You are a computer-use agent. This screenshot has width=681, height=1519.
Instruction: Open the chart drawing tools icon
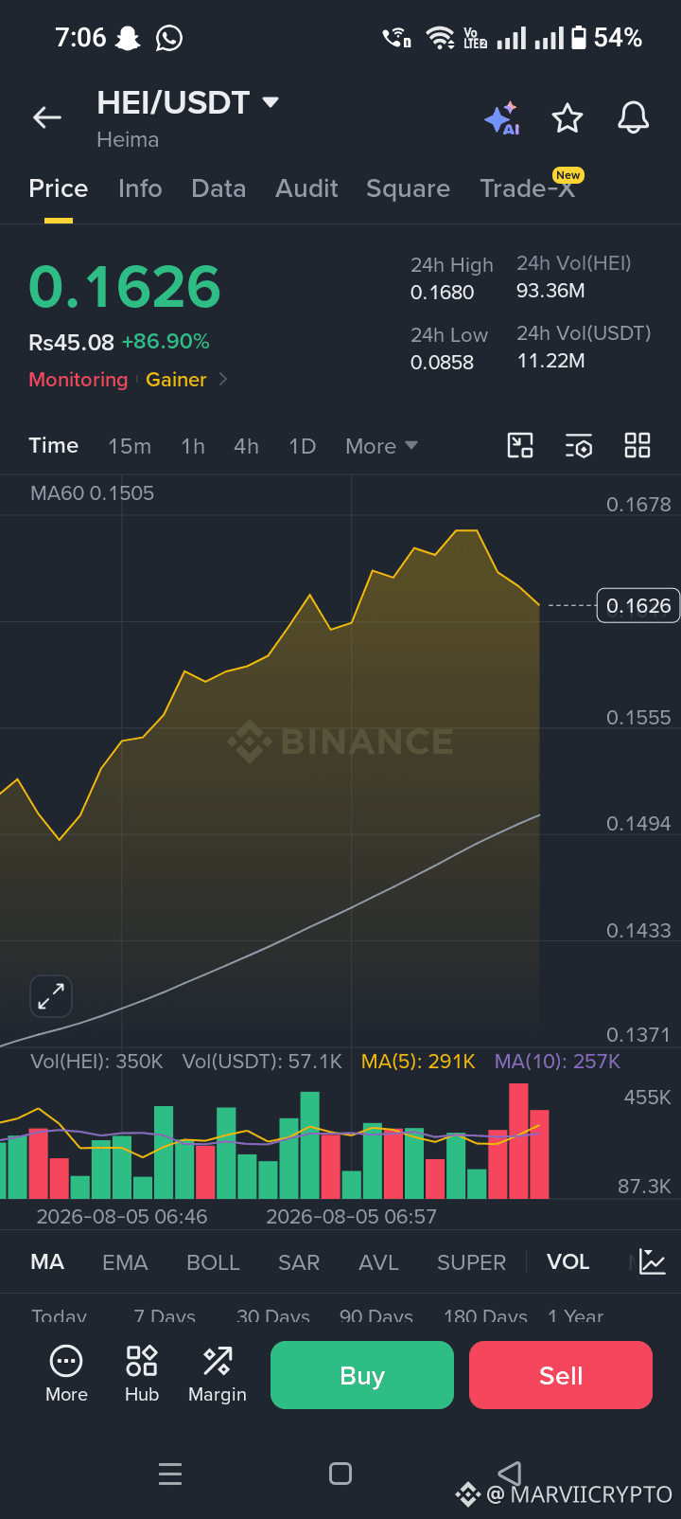pos(520,445)
